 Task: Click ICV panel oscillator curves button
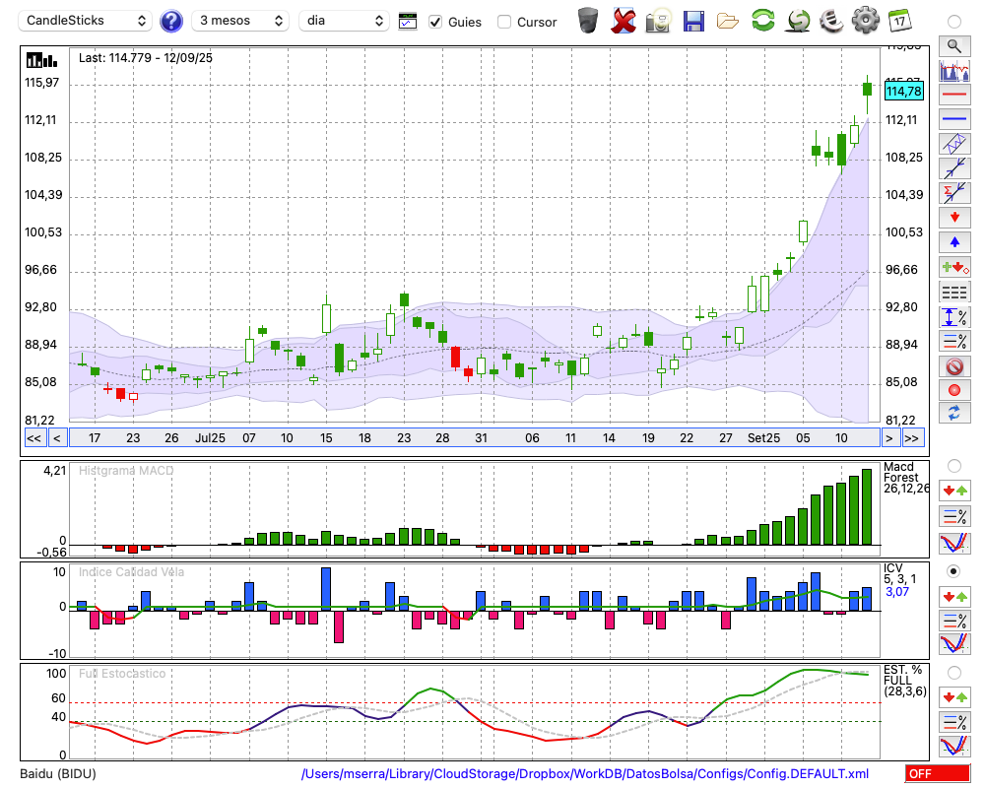point(954,644)
